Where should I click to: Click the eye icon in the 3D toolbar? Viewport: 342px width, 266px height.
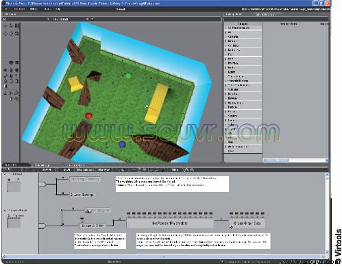(x=11, y=62)
